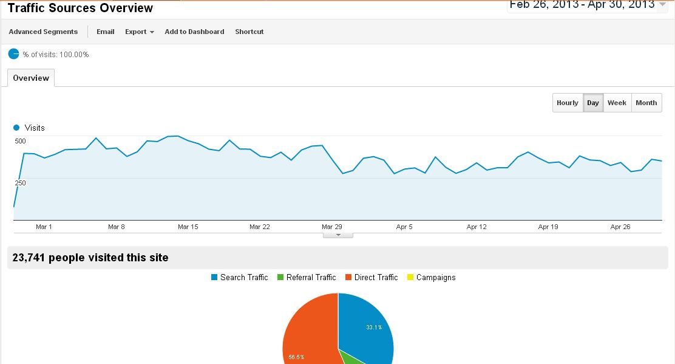The width and height of the screenshot is (675, 364).
Task: Click the Mar 22 axis label
Action: 260,227
